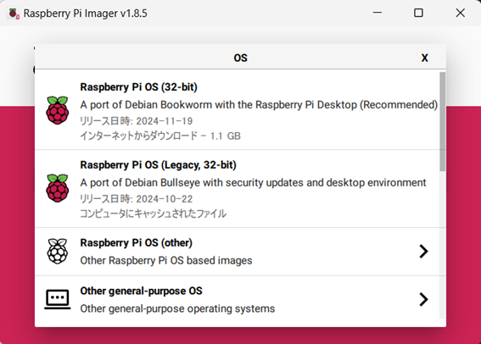This screenshot has width=481, height=344.
Task: Click the release date 2024-11-19 line
Action: point(137,121)
